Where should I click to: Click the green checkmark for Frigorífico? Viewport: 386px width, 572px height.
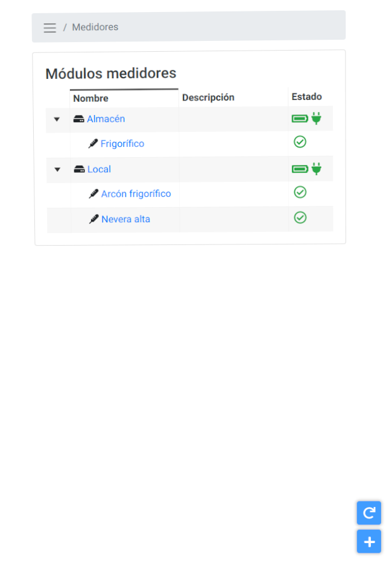coord(300,142)
